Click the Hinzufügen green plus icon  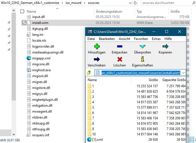[x=97, y=46]
